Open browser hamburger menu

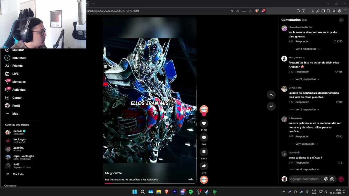click(345, 11)
